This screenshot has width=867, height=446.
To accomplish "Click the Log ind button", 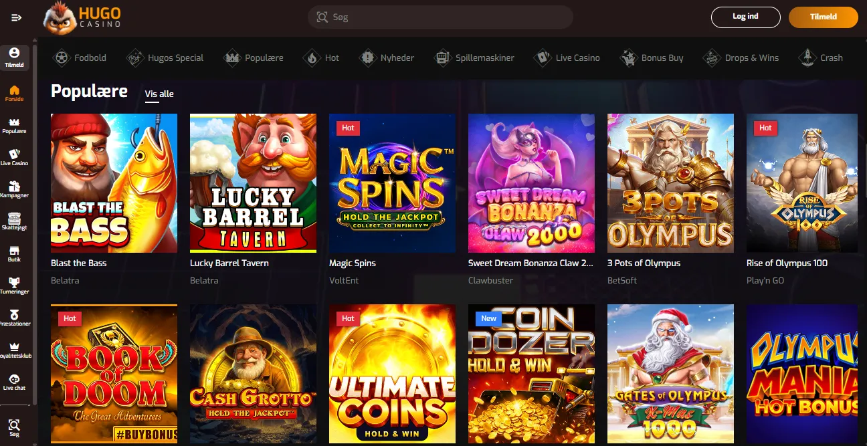I will (x=745, y=17).
